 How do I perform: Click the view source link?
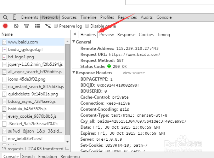[x=134, y=73]
